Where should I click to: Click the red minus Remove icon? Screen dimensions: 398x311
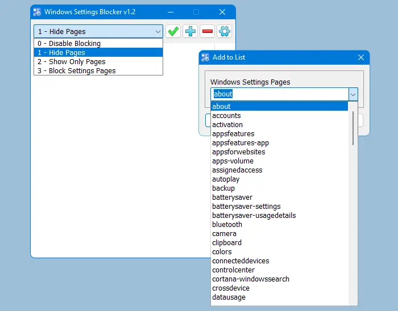(208, 31)
